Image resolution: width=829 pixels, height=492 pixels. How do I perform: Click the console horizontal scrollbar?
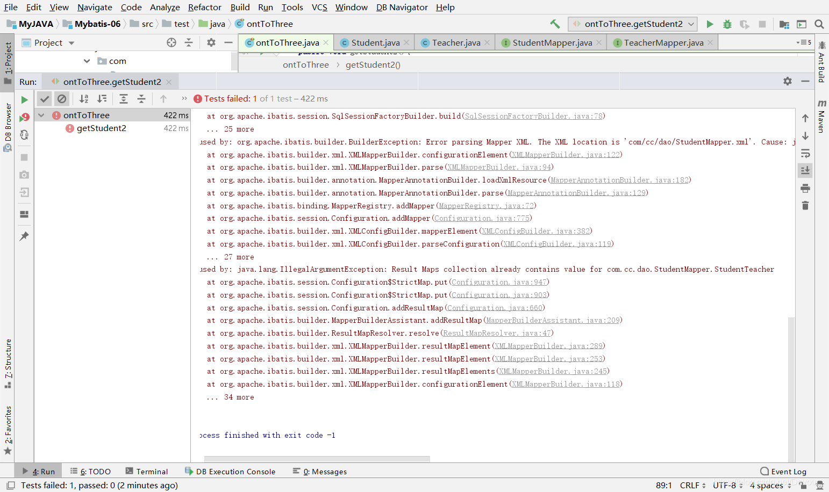(x=317, y=459)
